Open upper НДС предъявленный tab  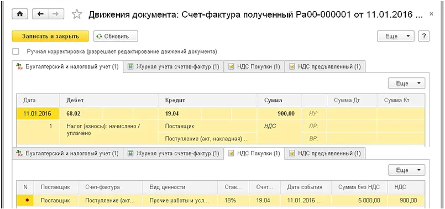pyautogui.click(x=325, y=67)
